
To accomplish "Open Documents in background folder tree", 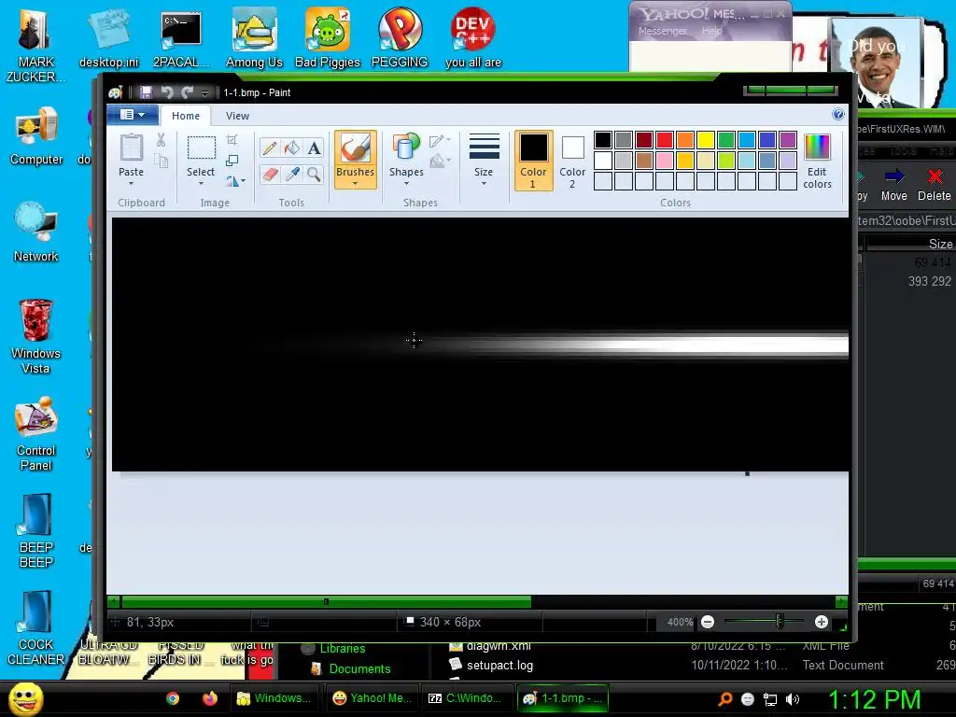I will point(359,668).
